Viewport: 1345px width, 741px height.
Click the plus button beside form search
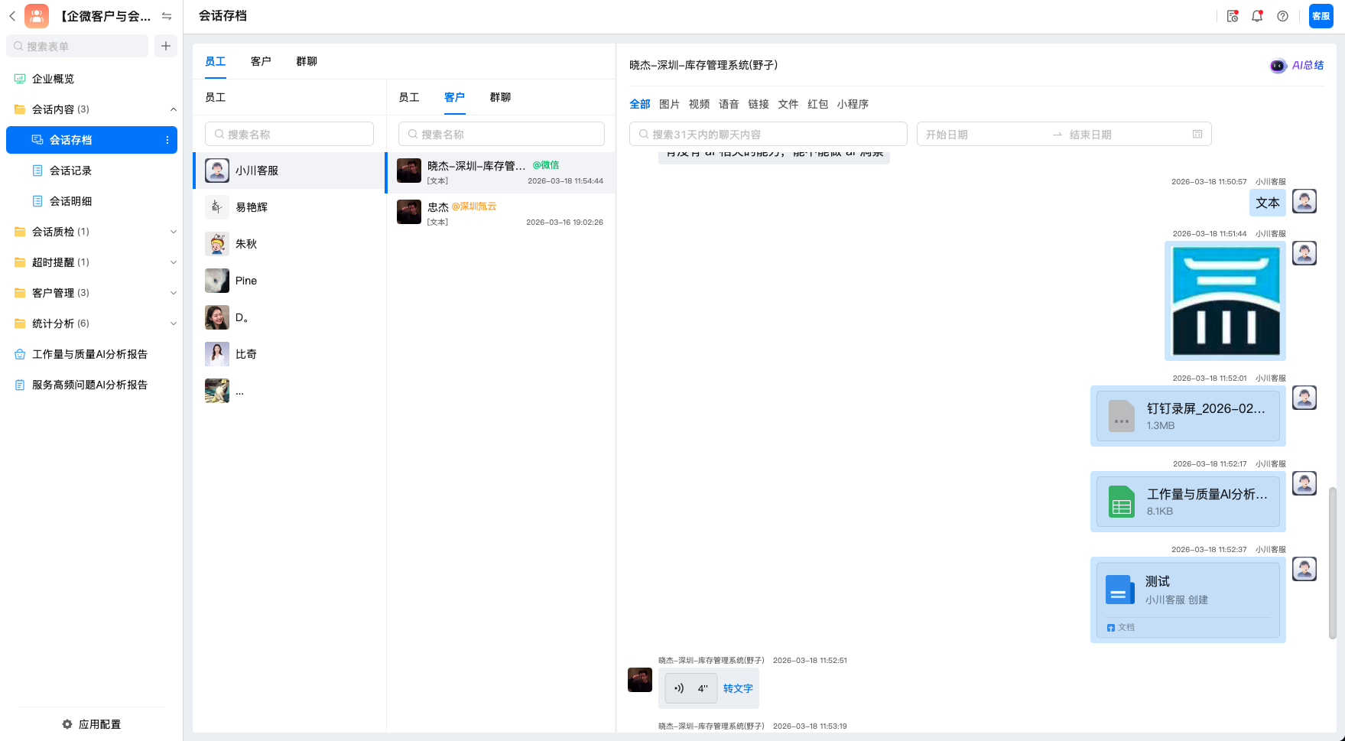pyautogui.click(x=166, y=46)
